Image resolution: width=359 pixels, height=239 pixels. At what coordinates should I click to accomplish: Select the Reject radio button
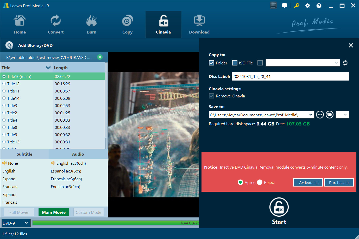(260, 182)
